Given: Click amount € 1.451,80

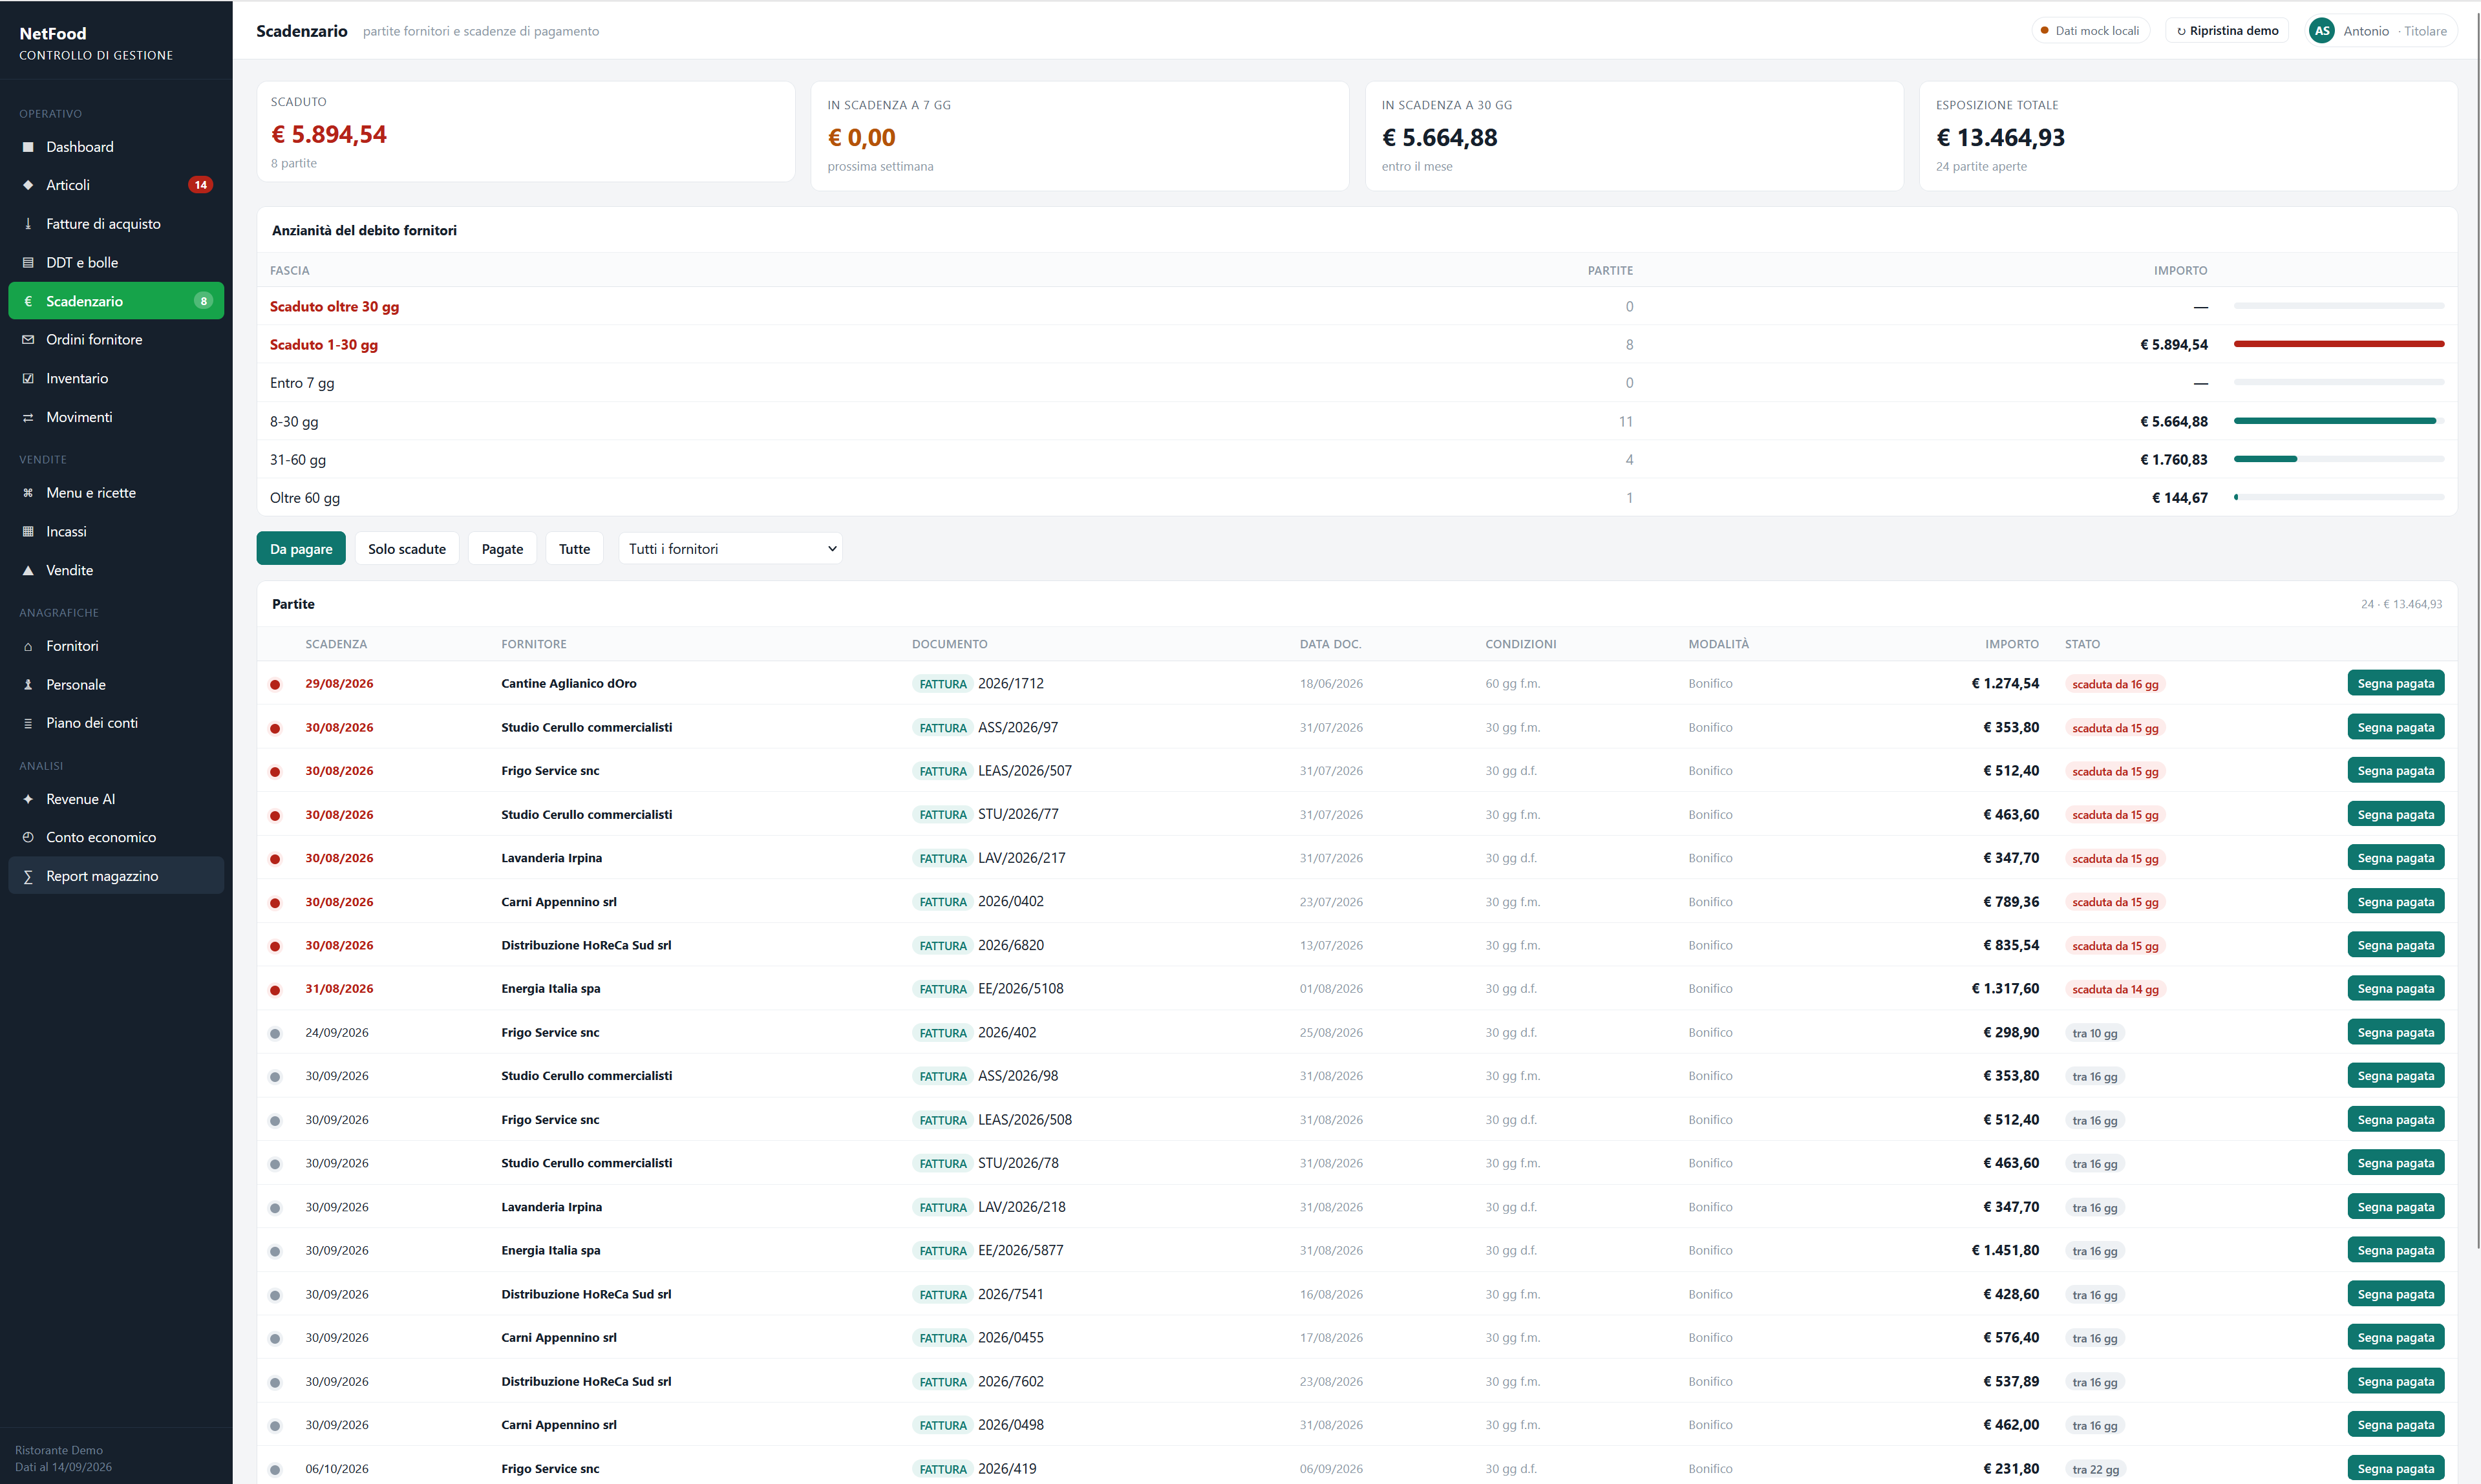Looking at the screenshot, I should [x=2004, y=1250].
